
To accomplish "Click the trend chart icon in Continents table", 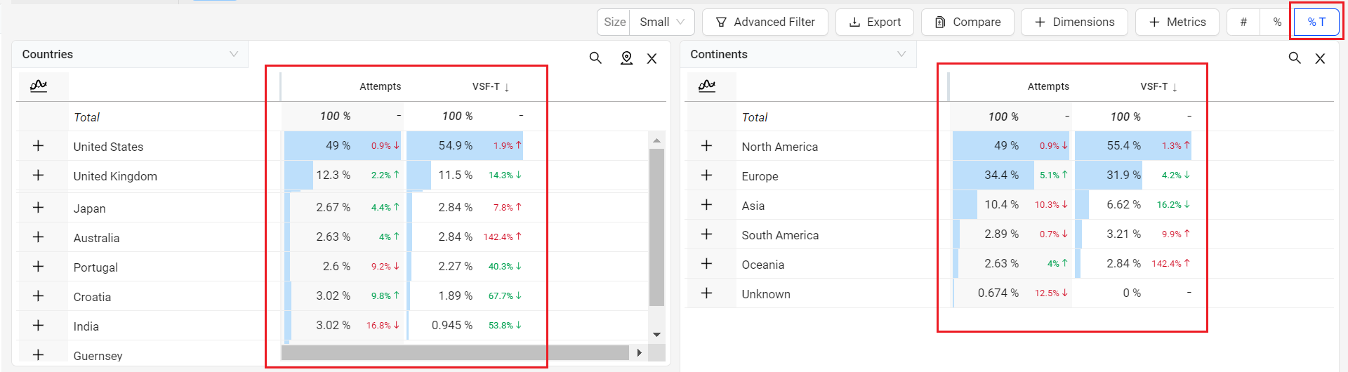I will tap(707, 86).
